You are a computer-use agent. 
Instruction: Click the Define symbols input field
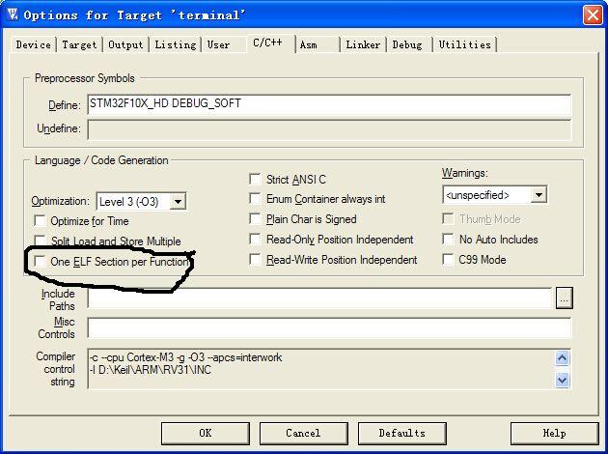pos(329,104)
